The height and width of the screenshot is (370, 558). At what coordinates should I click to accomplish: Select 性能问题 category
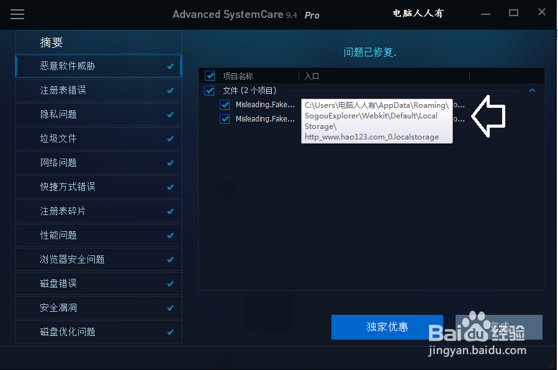click(x=99, y=236)
